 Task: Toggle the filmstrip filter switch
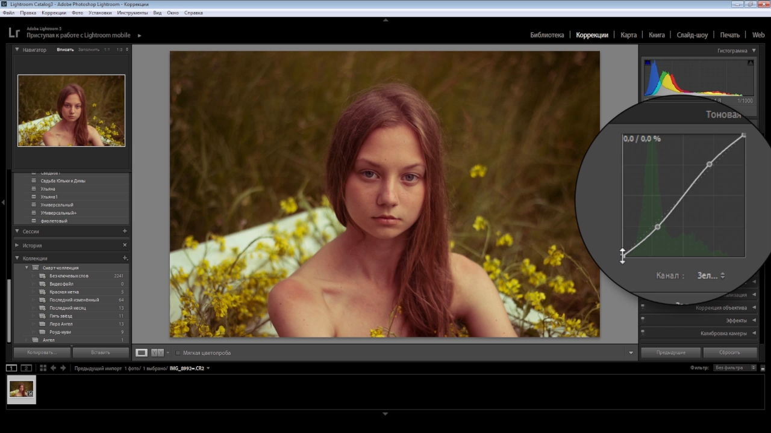(x=762, y=367)
